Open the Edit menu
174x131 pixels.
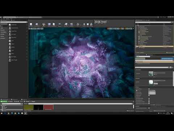point(4,19)
